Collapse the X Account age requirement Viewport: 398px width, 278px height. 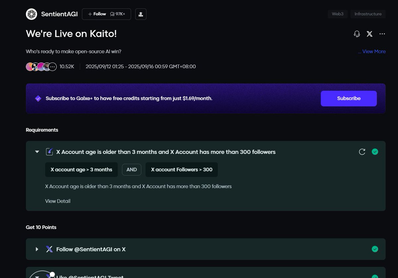[x=37, y=152]
